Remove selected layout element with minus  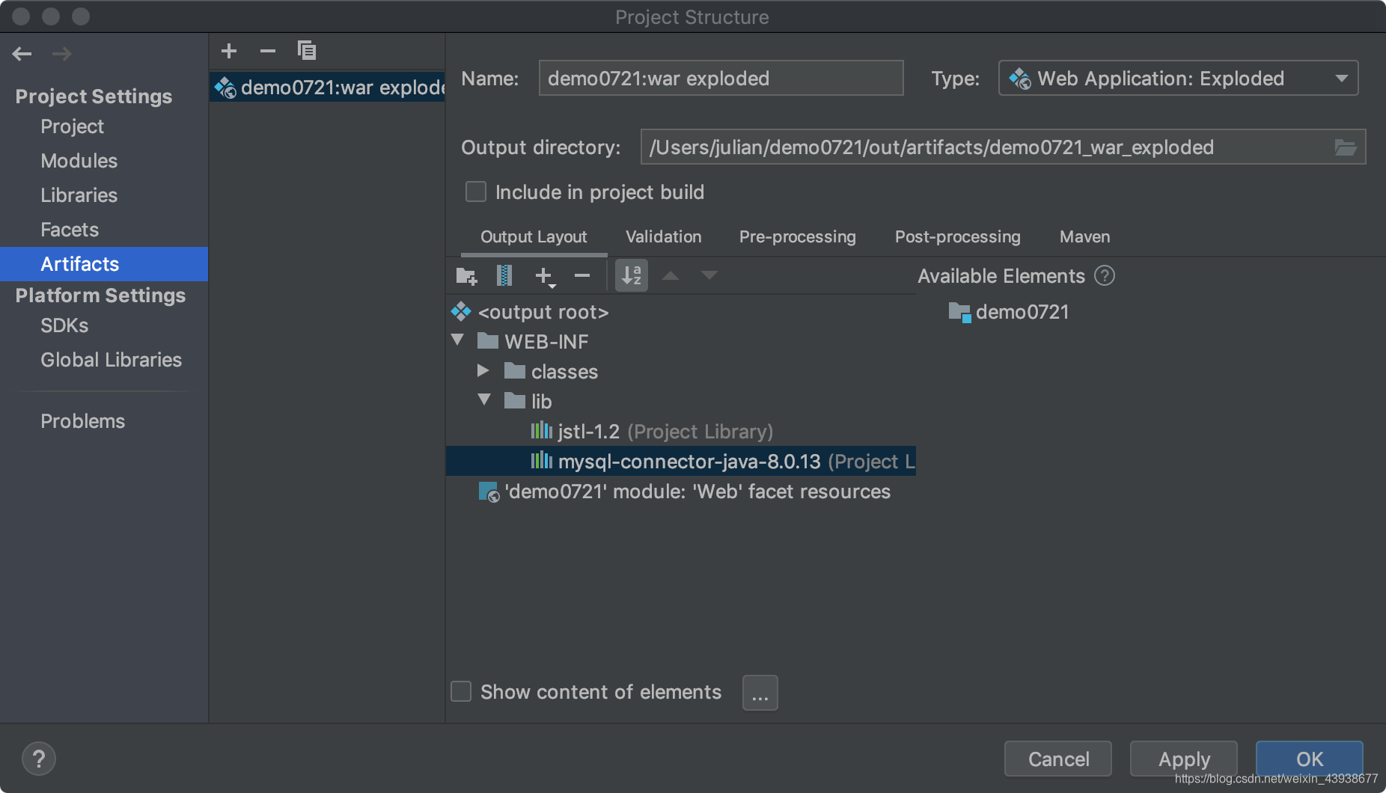click(x=582, y=276)
